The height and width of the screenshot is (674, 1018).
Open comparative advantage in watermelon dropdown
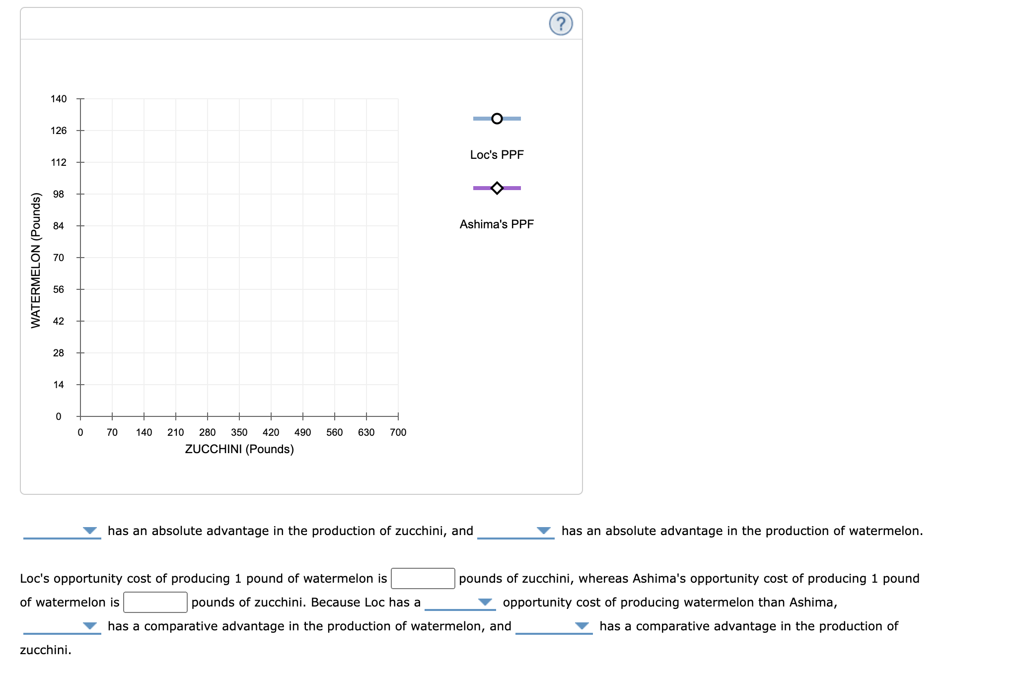tap(62, 626)
